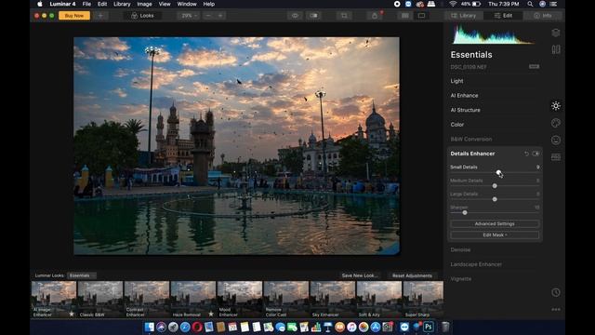
Task: Click Reset Adjustments button
Action: pyautogui.click(x=412, y=275)
